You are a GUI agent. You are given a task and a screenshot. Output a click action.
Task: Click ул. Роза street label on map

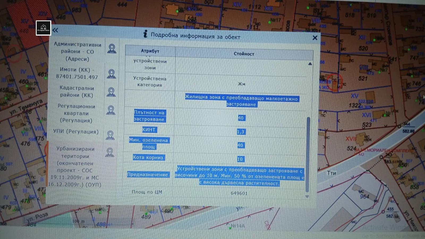37,217
